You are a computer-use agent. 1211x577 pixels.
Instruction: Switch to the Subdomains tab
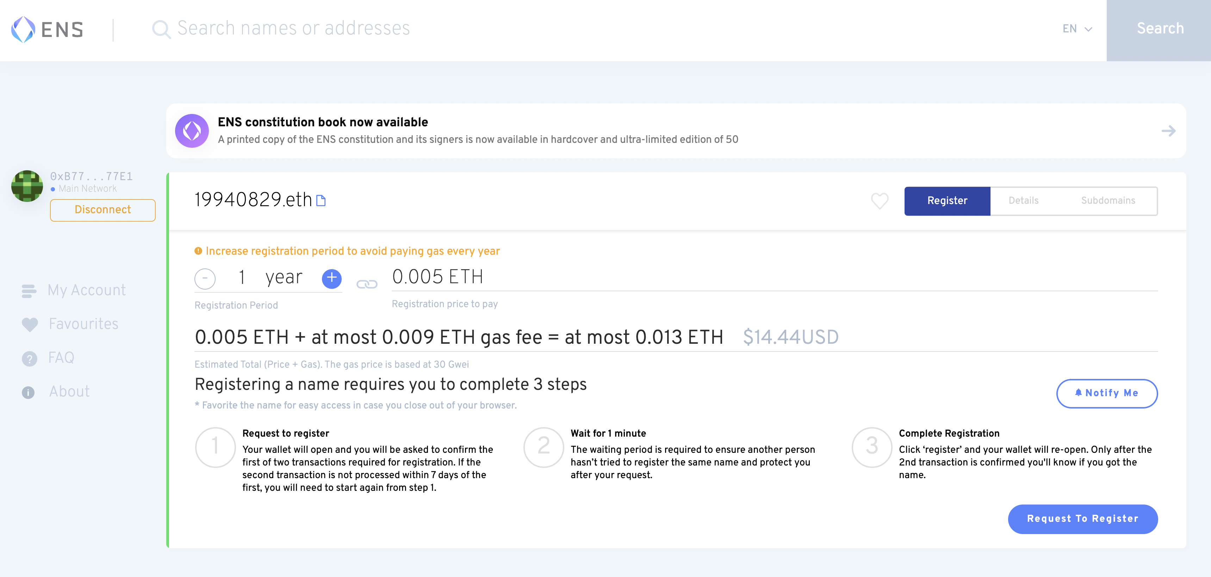[1107, 201]
